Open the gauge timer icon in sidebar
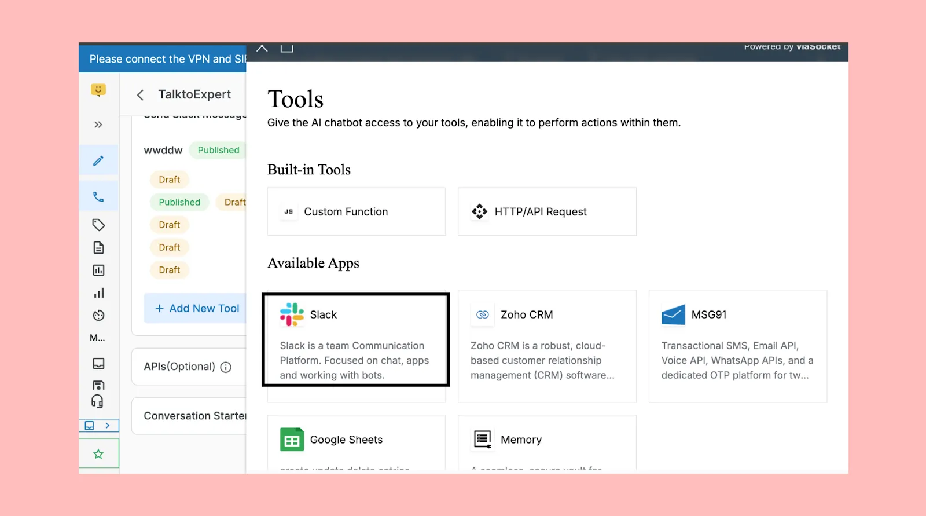Screen dimensions: 926x516 98,316
